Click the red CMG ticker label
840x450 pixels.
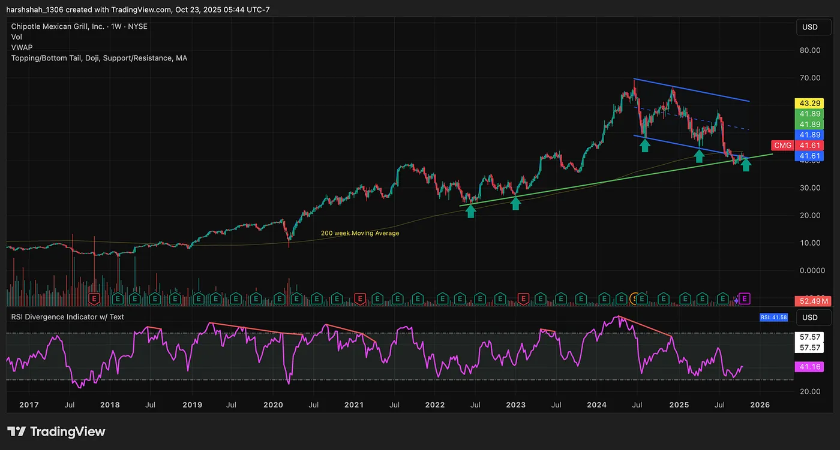[x=782, y=146]
